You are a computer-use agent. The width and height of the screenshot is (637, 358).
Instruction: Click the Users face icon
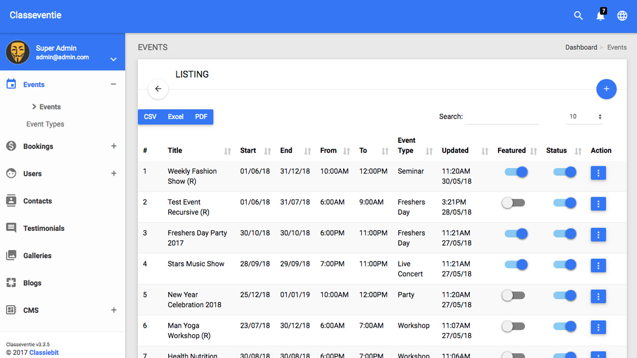(11, 174)
